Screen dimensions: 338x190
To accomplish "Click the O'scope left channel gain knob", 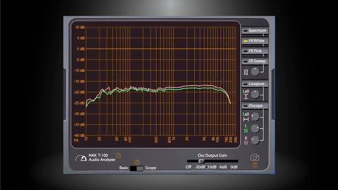I will click(255, 129).
